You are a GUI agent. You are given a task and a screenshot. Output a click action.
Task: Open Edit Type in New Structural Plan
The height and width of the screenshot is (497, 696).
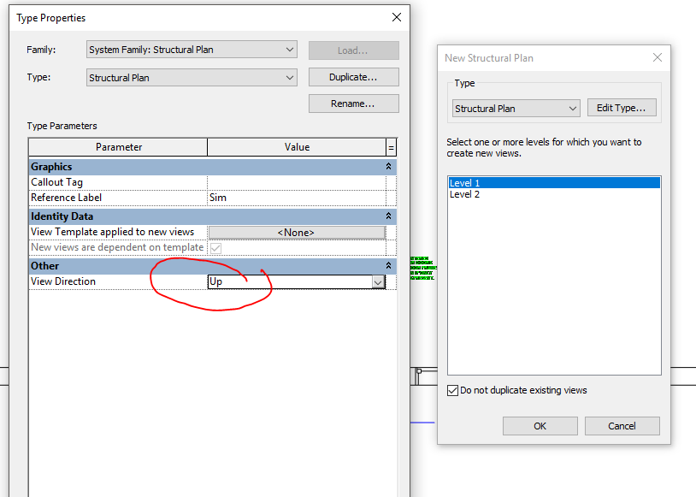[x=622, y=108]
